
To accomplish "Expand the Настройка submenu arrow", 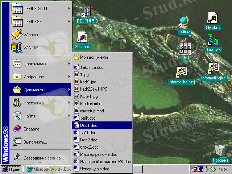I will 69,103.
